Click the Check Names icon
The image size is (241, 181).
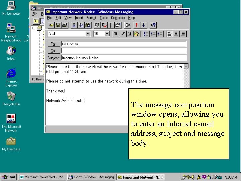point(104,25)
